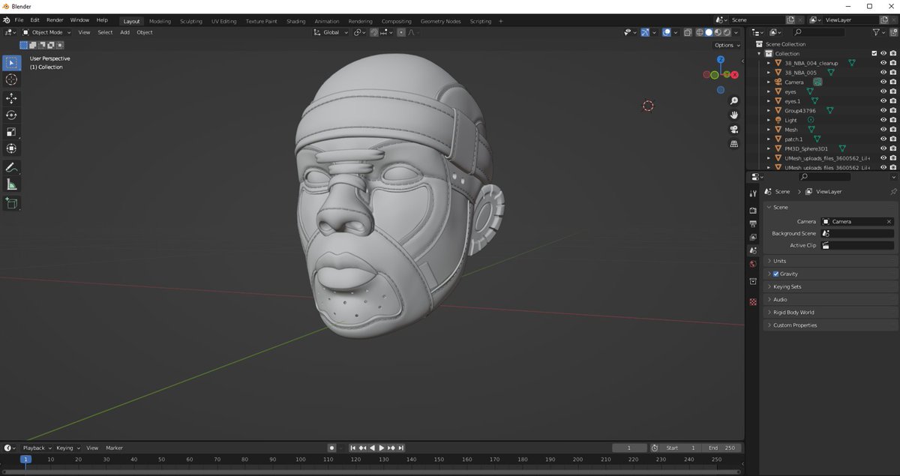Image resolution: width=900 pixels, height=476 pixels.
Task: Toggle camera view icon in viewport
Action: tap(733, 129)
